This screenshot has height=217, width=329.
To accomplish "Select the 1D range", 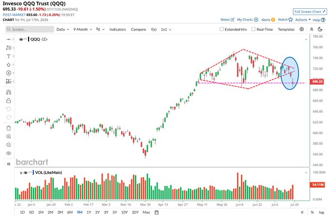I will pos(22,212).
